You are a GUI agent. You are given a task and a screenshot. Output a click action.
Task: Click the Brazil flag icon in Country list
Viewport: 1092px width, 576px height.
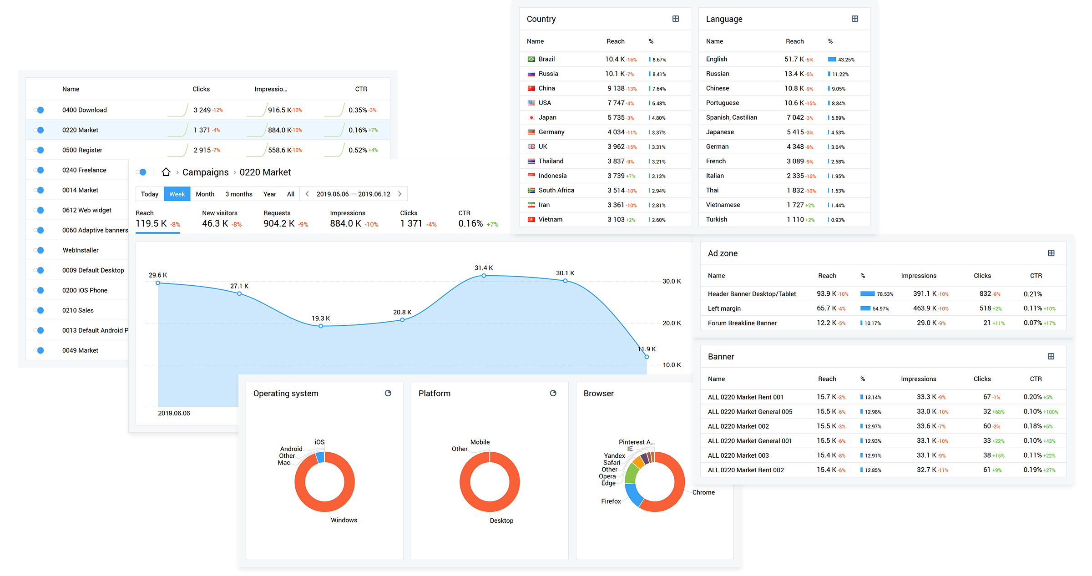(531, 59)
